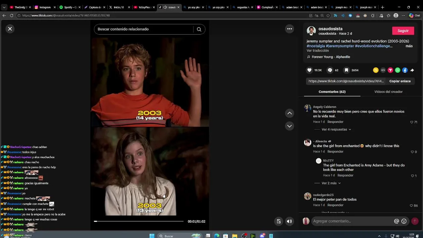Like MATTY's reply heart

412,176
